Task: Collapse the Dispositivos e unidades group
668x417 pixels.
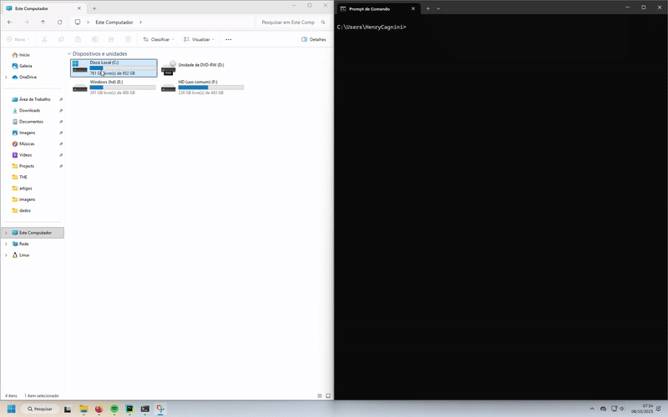Action: [x=68, y=53]
